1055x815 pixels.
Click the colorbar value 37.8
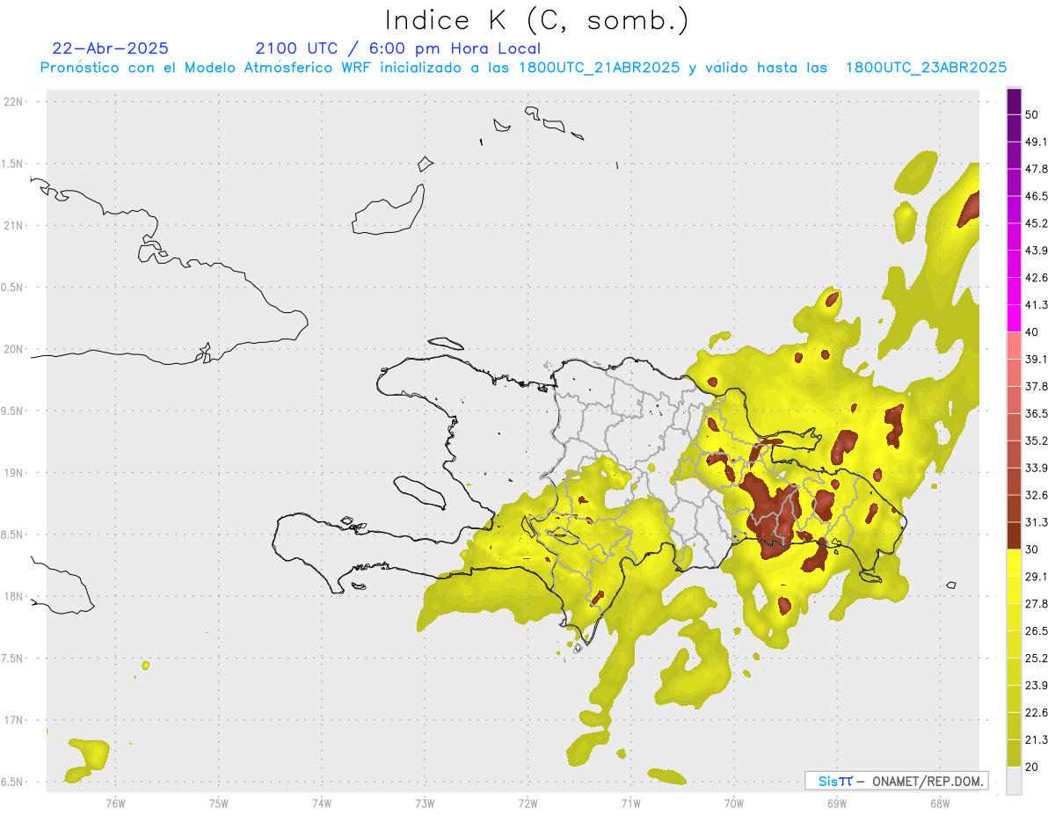click(1037, 386)
